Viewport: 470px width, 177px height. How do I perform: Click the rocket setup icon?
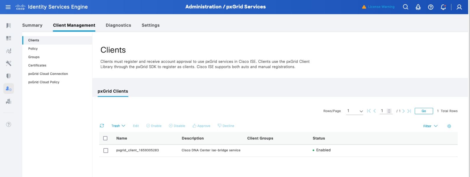[x=418, y=7]
